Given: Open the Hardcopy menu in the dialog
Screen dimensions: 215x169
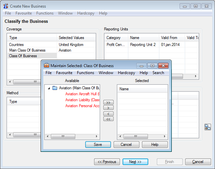Looking at the screenshot, I should [126, 73].
